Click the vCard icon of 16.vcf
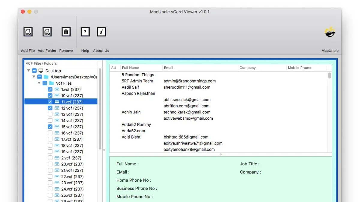Screen dimensions: 360x202 [57, 133]
